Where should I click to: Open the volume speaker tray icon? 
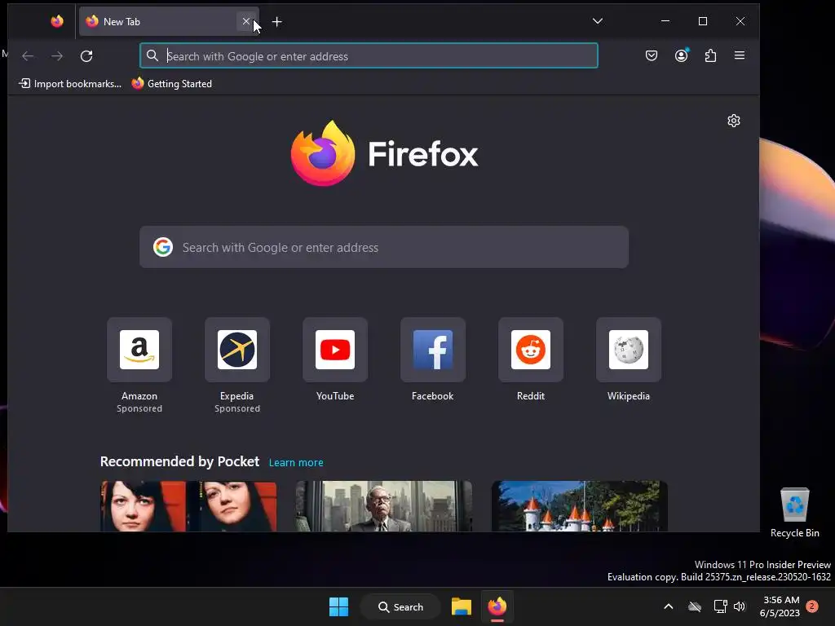pyautogui.click(x=740, y=606)
